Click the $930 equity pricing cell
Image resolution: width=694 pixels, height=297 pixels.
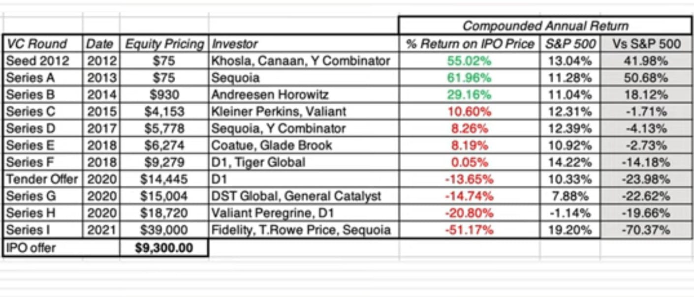pyautogui.click(x=164, y=95)
